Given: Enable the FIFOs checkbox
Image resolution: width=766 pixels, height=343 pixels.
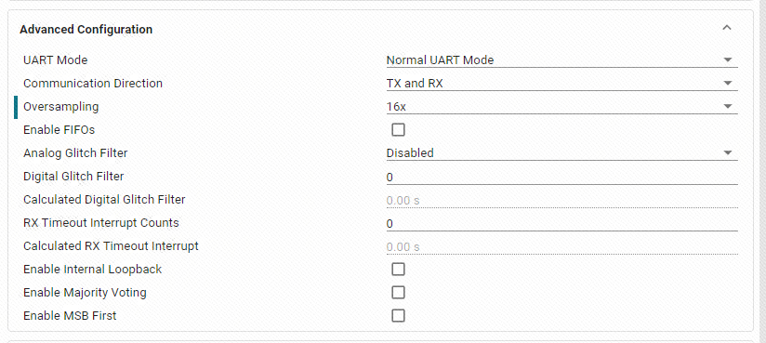Looking at the screenshot, I should point(398,130).
